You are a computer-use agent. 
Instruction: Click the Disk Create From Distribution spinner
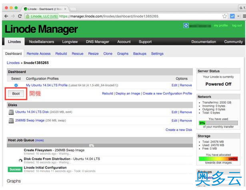20,160
